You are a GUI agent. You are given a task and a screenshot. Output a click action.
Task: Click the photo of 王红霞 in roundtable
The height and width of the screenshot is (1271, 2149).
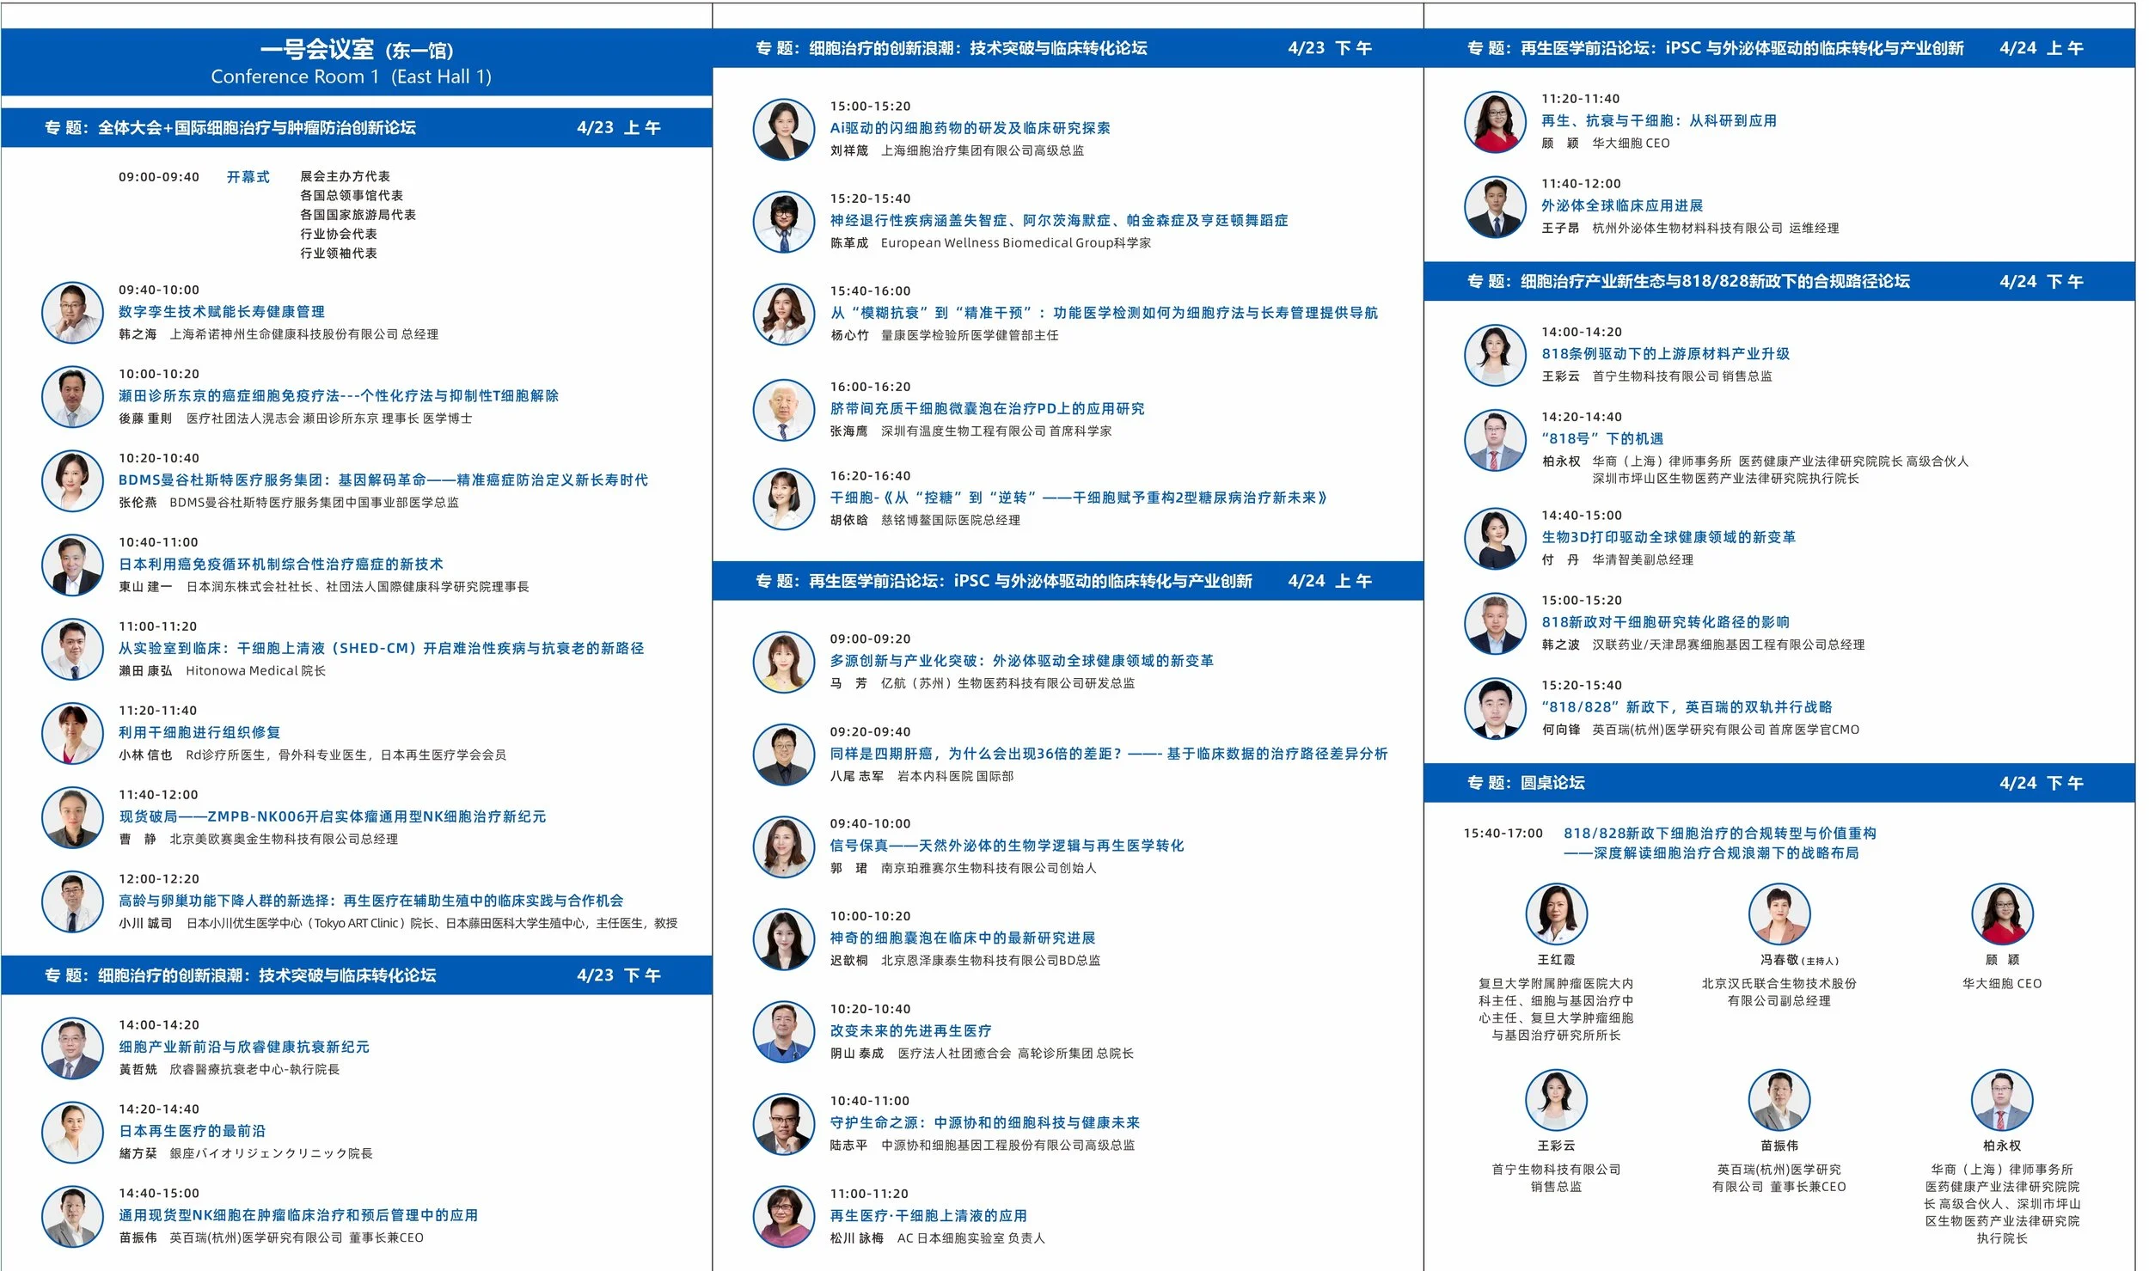(x=1558, y=914)
